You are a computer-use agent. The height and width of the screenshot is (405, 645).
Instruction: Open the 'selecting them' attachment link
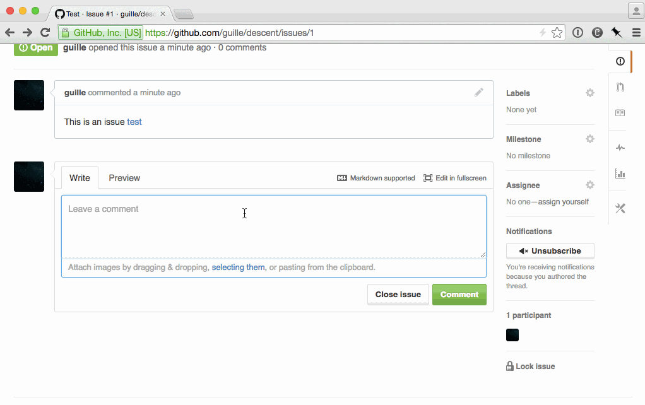click(x=238, y=267)
